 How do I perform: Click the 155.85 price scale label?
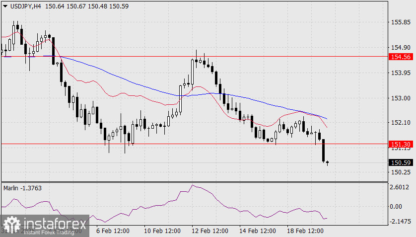pos(401,22)
